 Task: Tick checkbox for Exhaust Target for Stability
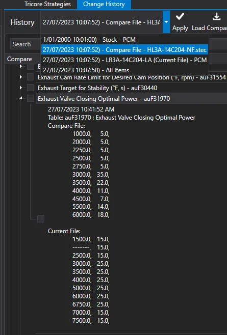click(x=31, y=88)
